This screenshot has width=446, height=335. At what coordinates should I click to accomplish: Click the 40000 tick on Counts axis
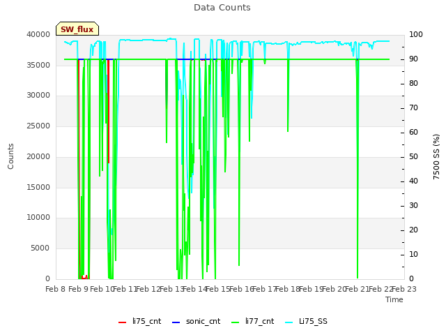(x=38, y=34)
